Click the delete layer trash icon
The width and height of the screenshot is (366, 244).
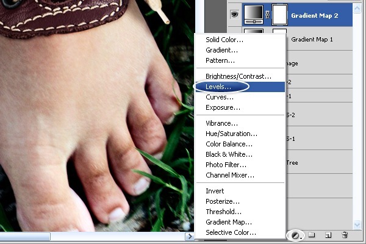(345, 235)
